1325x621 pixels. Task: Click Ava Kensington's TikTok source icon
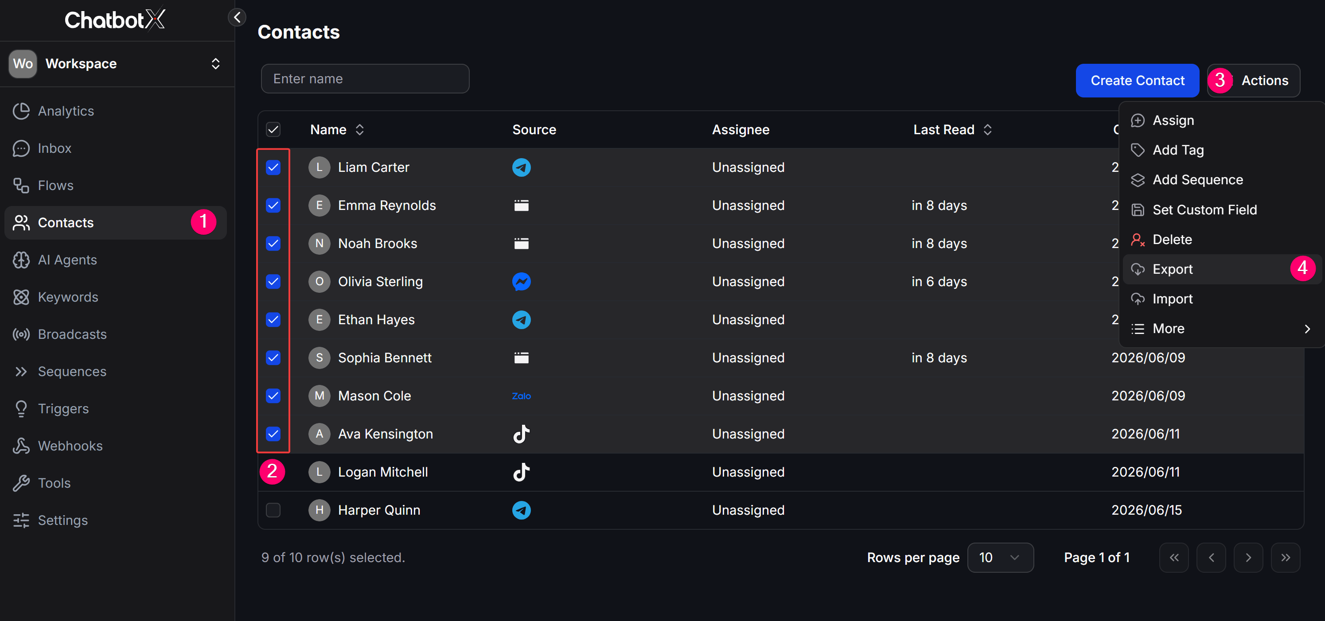(521, 434)
